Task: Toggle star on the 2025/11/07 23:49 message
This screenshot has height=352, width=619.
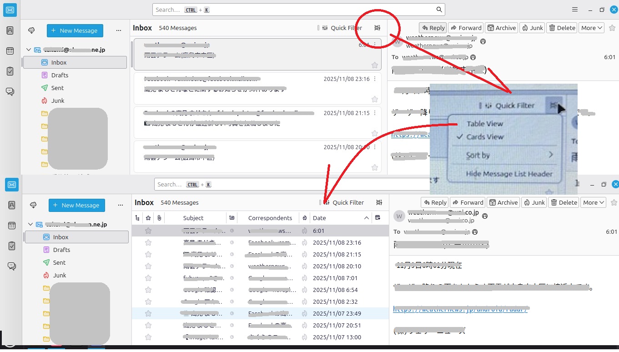Action: 148,314
